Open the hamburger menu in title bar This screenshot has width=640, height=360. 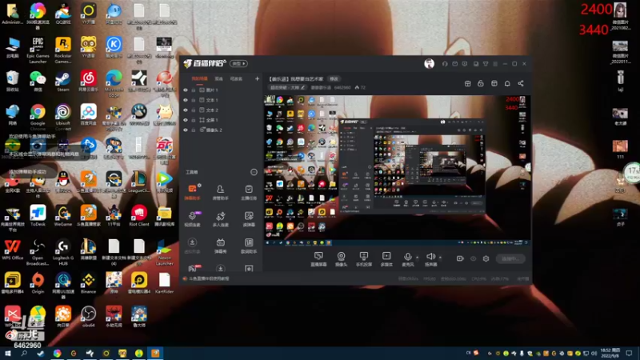[x=495, y=64]
